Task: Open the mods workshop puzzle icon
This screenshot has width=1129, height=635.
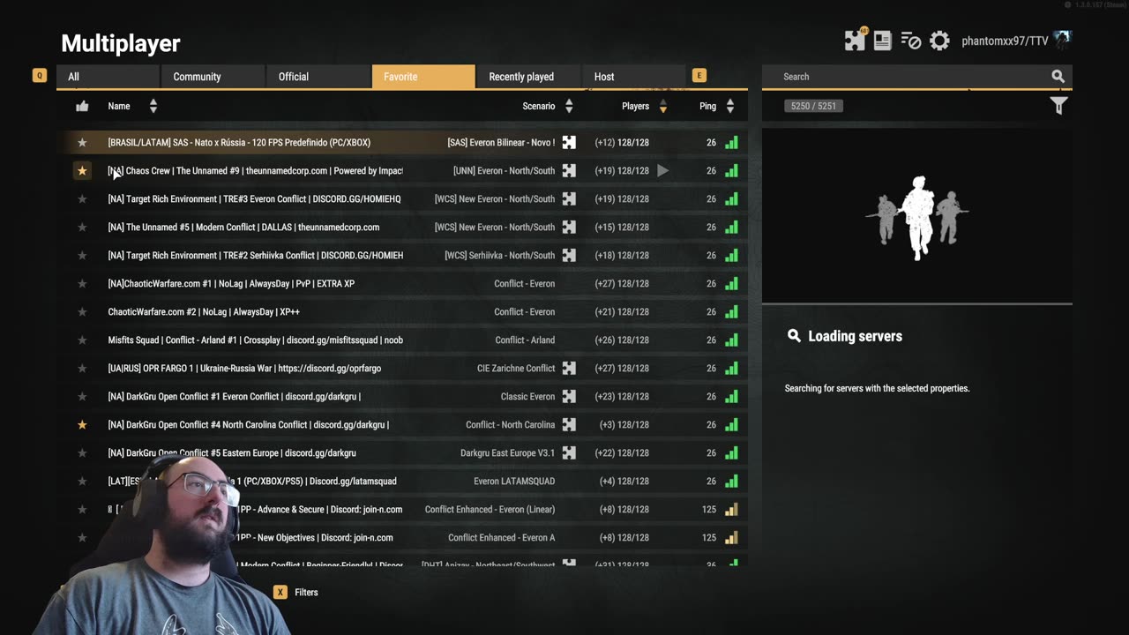Action: (x=855, y=41)
